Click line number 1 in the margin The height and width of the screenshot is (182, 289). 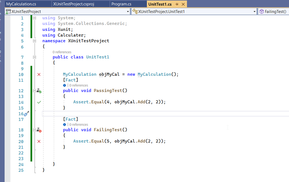tap(22, 18)
